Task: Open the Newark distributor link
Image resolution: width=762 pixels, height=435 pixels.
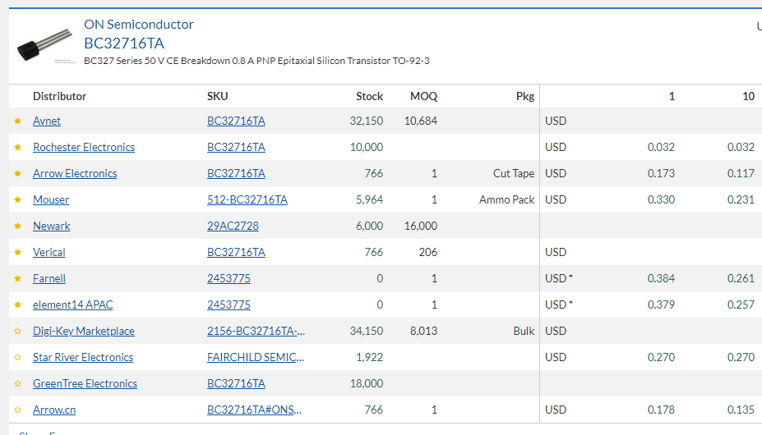Action: 52,226
